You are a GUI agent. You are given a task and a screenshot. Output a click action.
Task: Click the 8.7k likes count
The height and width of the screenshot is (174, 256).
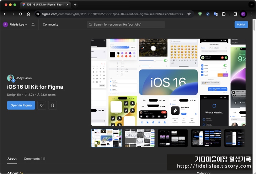30,95
